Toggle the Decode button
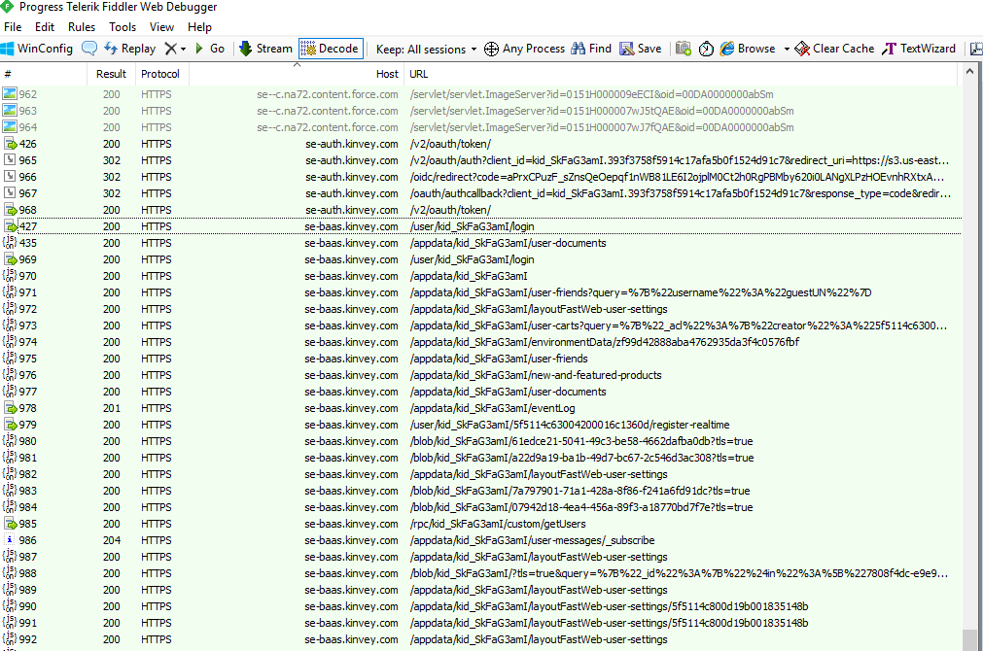Screen dimensions: 983x651 point(330,49)
